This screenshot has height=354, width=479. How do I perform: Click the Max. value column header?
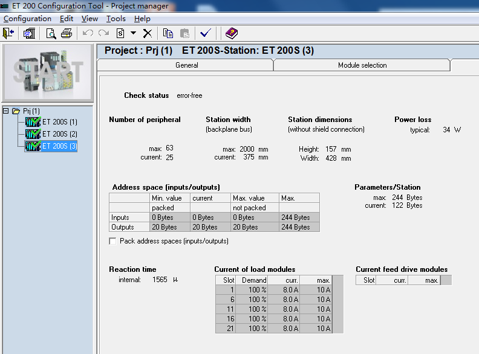[255, 198]
